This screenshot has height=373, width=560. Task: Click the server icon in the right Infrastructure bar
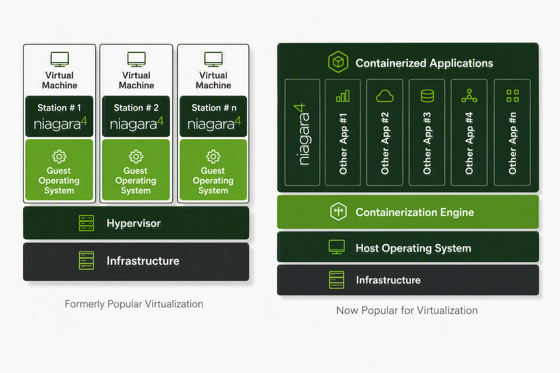coord(337,280)
